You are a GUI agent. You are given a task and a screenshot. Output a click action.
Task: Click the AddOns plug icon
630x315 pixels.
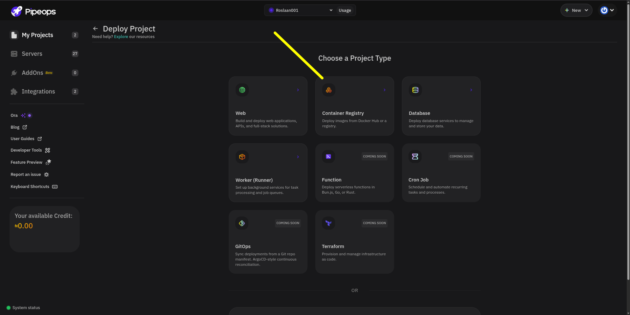click(x=14, y=73)
